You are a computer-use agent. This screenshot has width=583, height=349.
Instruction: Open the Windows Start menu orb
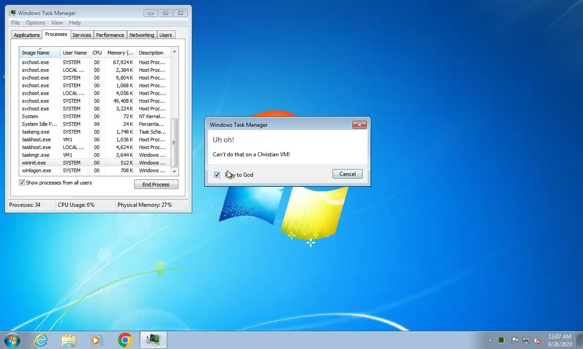pos(12,340)
